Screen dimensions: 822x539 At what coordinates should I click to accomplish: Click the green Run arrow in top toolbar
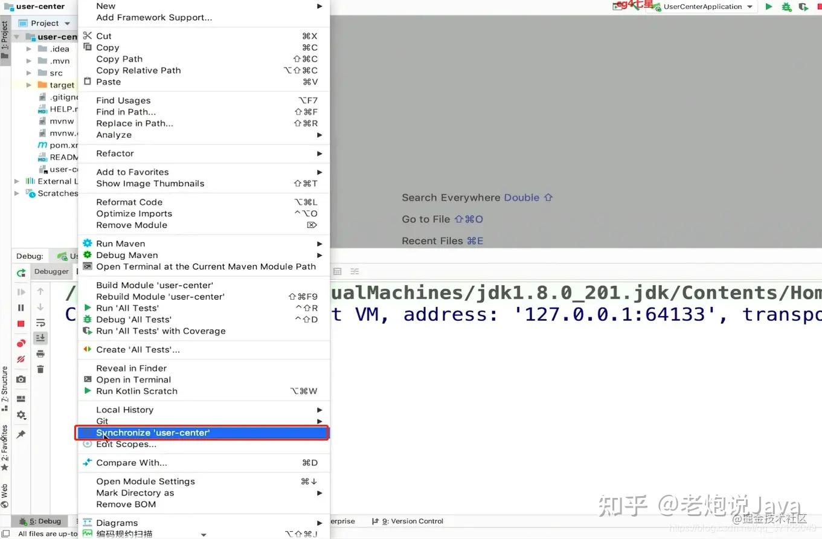(x=769, y=7)
